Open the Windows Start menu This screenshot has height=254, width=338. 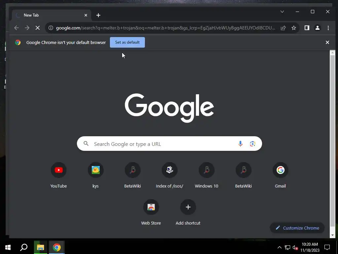tap(8, 247)
